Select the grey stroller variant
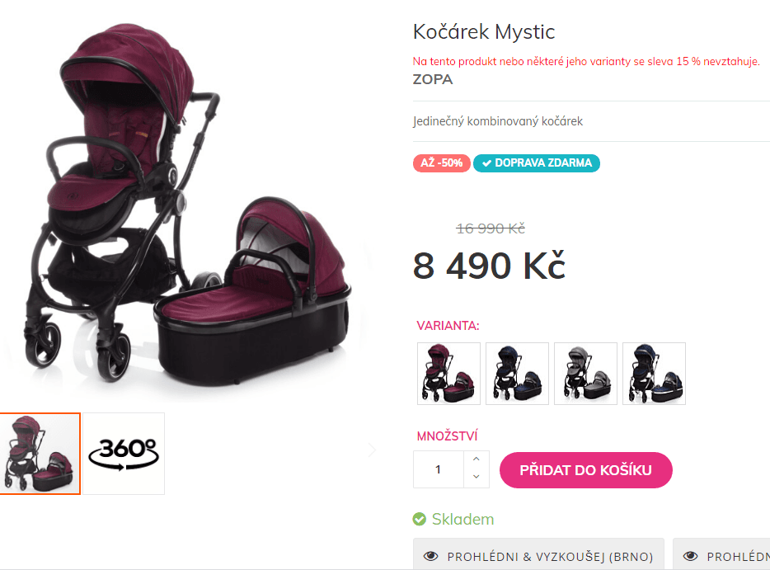 point(585,374)
